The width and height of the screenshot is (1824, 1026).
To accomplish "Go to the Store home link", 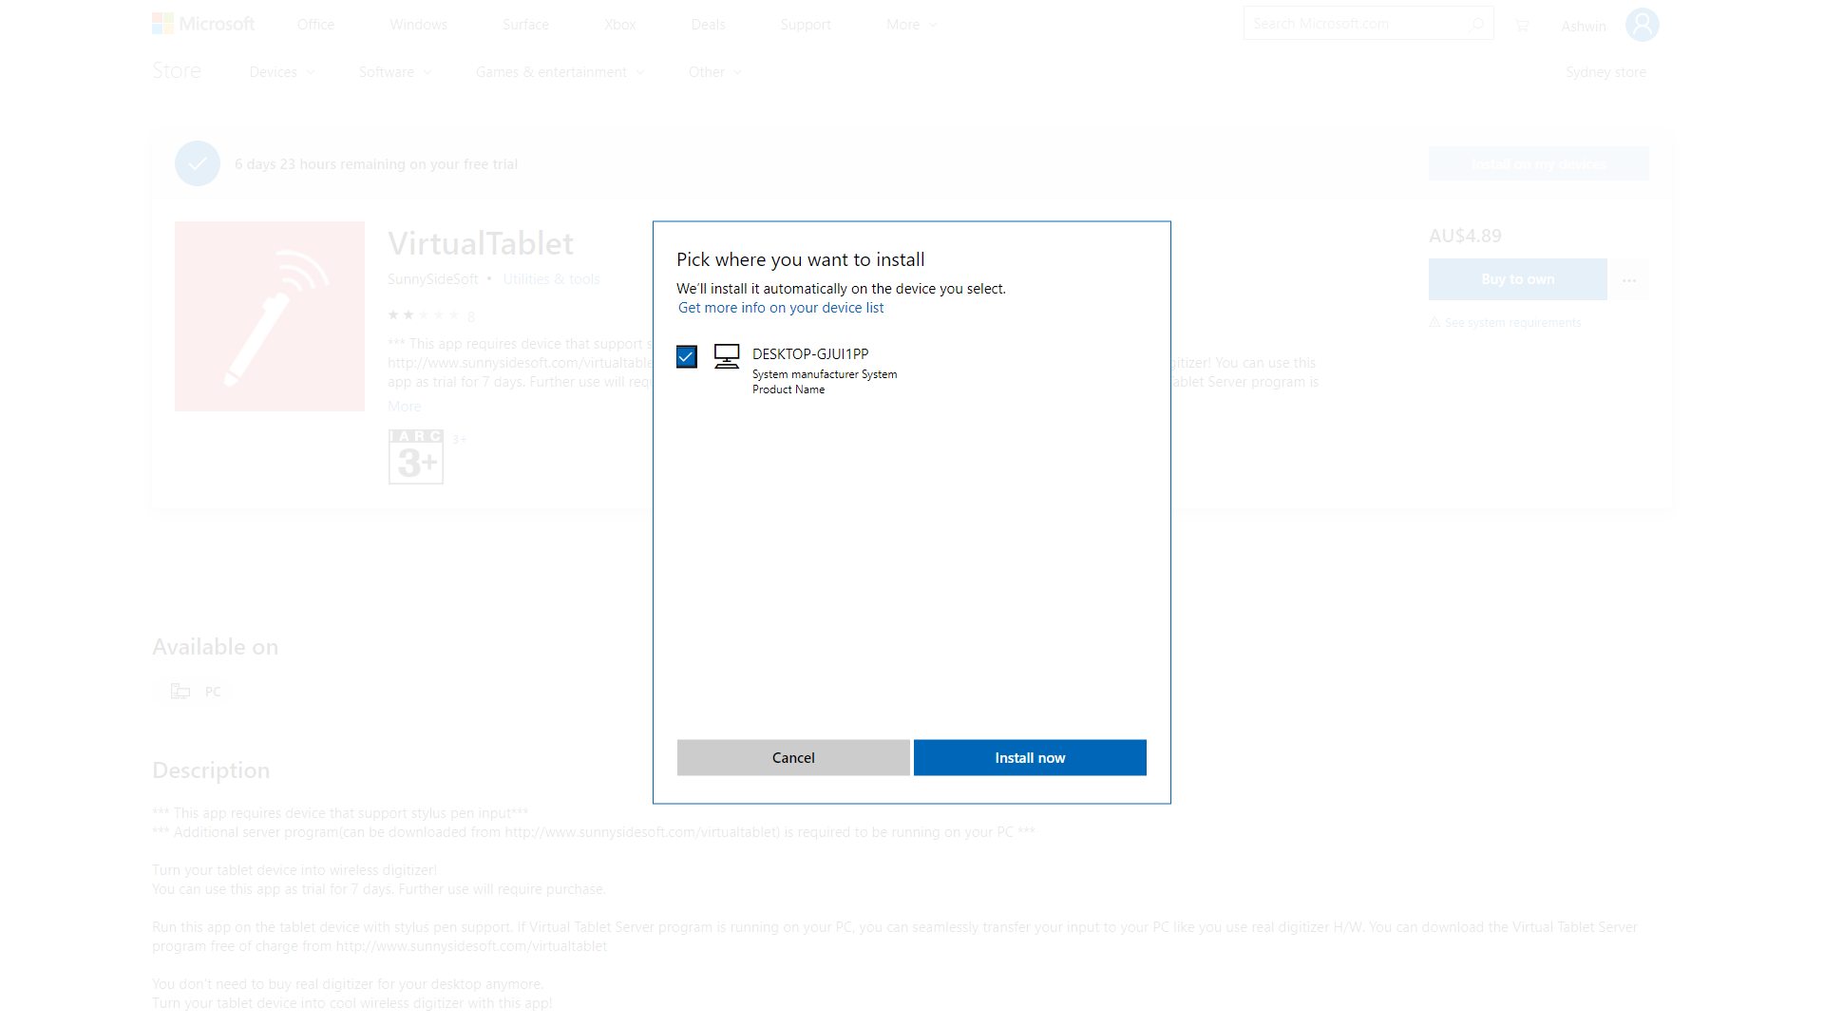I will click(x=177, y=71).
